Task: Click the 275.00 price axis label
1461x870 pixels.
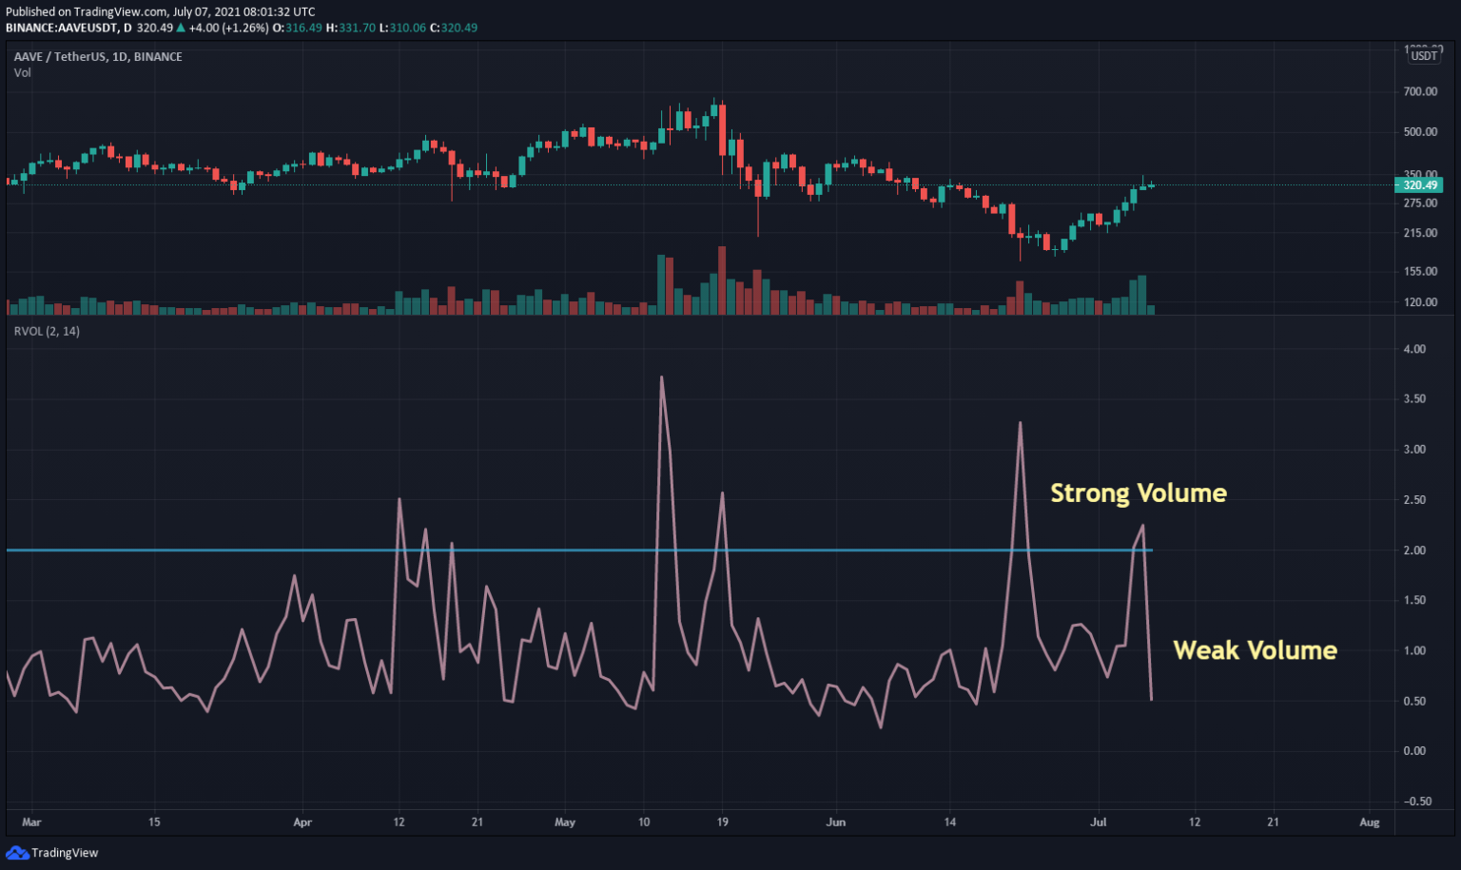Action: (x=1420, y=203)
